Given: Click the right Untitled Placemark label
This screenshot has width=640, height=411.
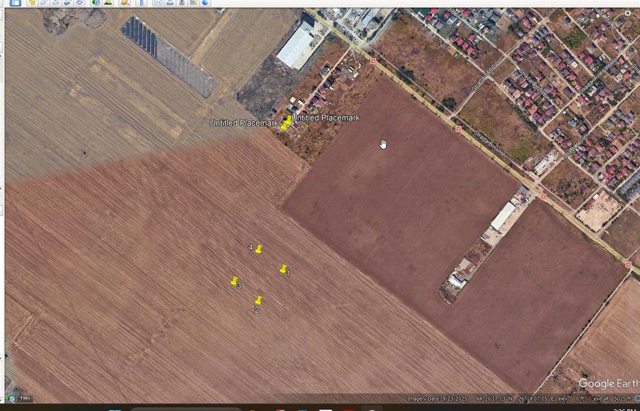Looking at the screenshot, I should (x=326, y=118).
